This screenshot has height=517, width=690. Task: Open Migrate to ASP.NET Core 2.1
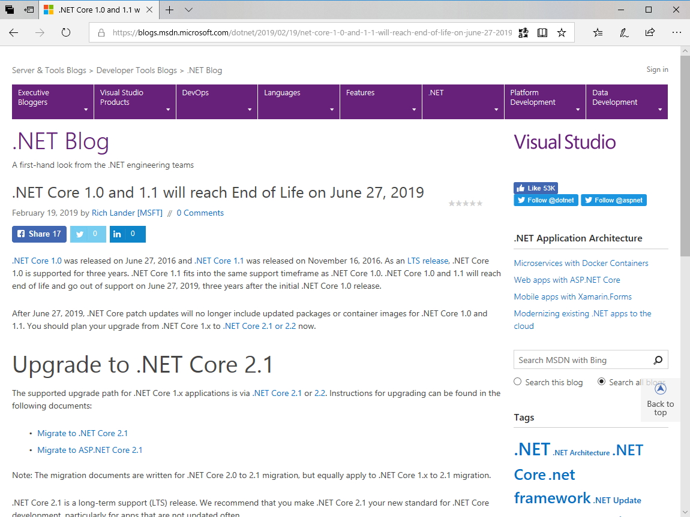coord(90,451)
